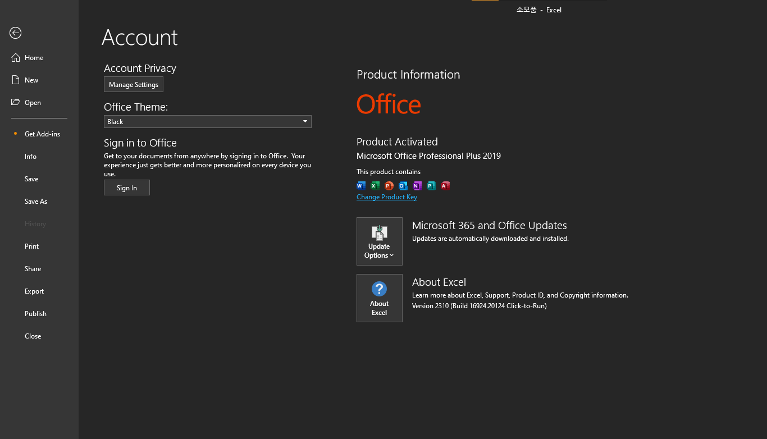Click the PowerPoint app icon
The width and height of the screenshot is (767, 439).
pyautogui.click(x=389, y=186)
